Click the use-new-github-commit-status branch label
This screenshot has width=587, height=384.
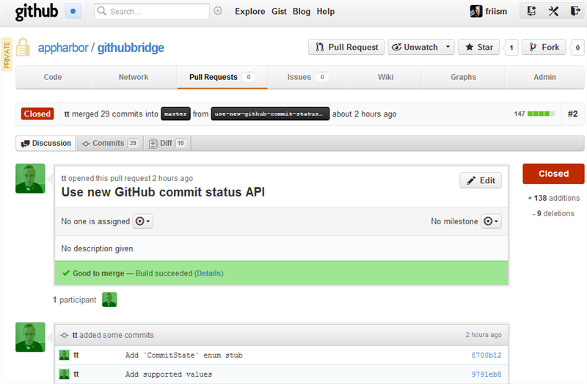[x=270, y=114]
